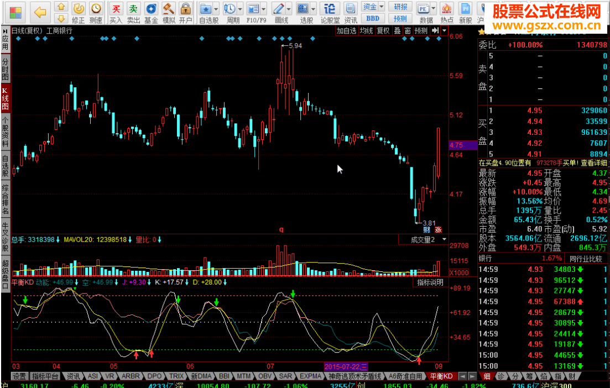Toggle the 窗 window option
The height and width of the screenshot is (388, 610).
408,30
